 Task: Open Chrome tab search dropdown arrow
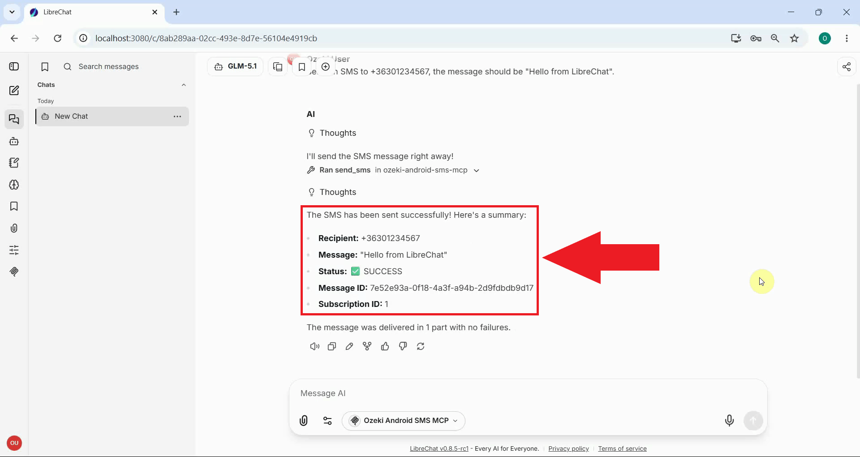12,12
